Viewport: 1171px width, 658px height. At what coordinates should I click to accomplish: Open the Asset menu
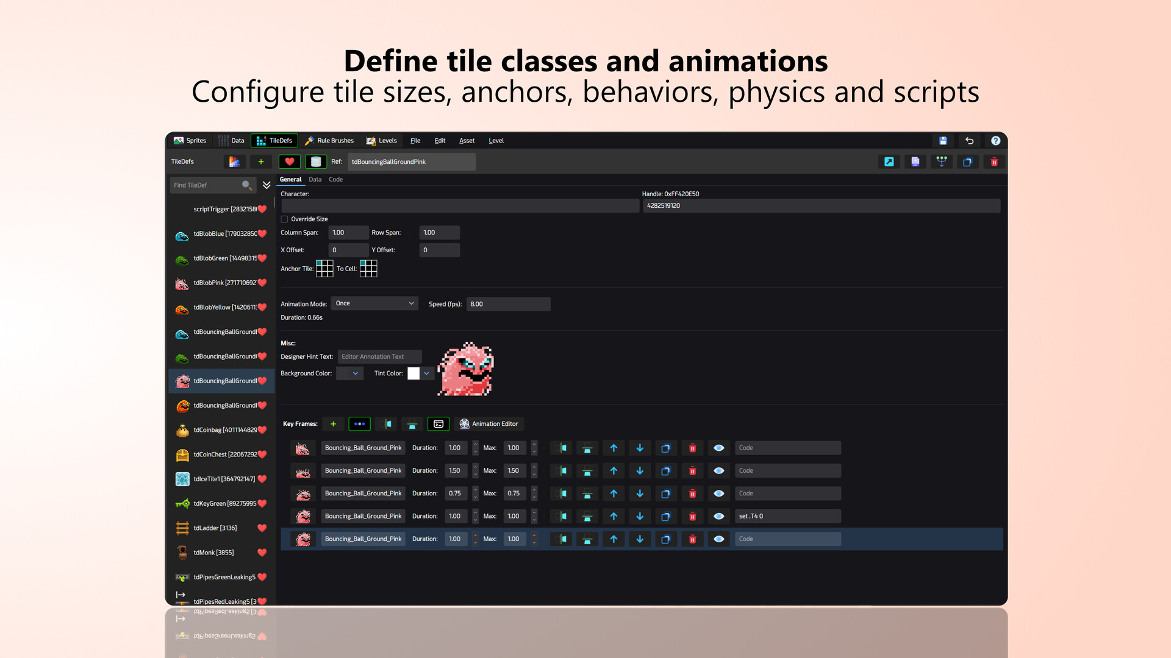[467, 141]
